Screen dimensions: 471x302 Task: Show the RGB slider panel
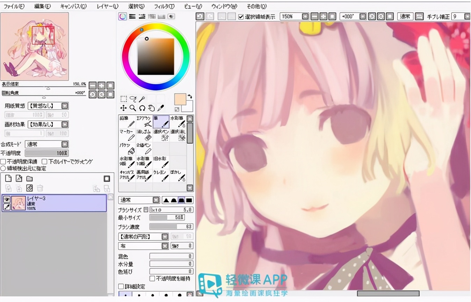pyautogui.click(x=132, y=16)
